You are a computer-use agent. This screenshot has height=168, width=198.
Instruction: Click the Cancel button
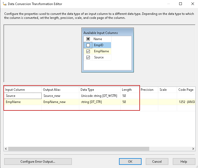[157, 161]
